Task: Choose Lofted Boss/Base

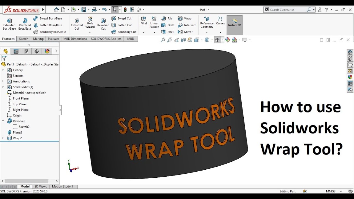Action: tap(48, 25)
